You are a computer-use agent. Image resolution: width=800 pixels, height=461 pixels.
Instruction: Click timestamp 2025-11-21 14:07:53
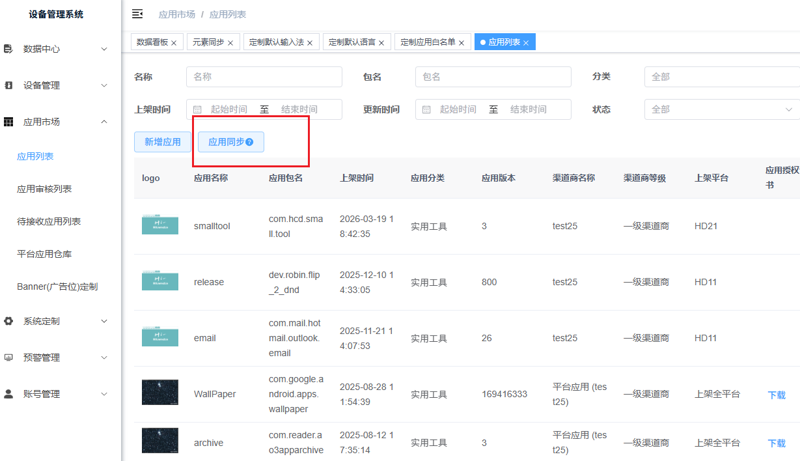(366, 338)
